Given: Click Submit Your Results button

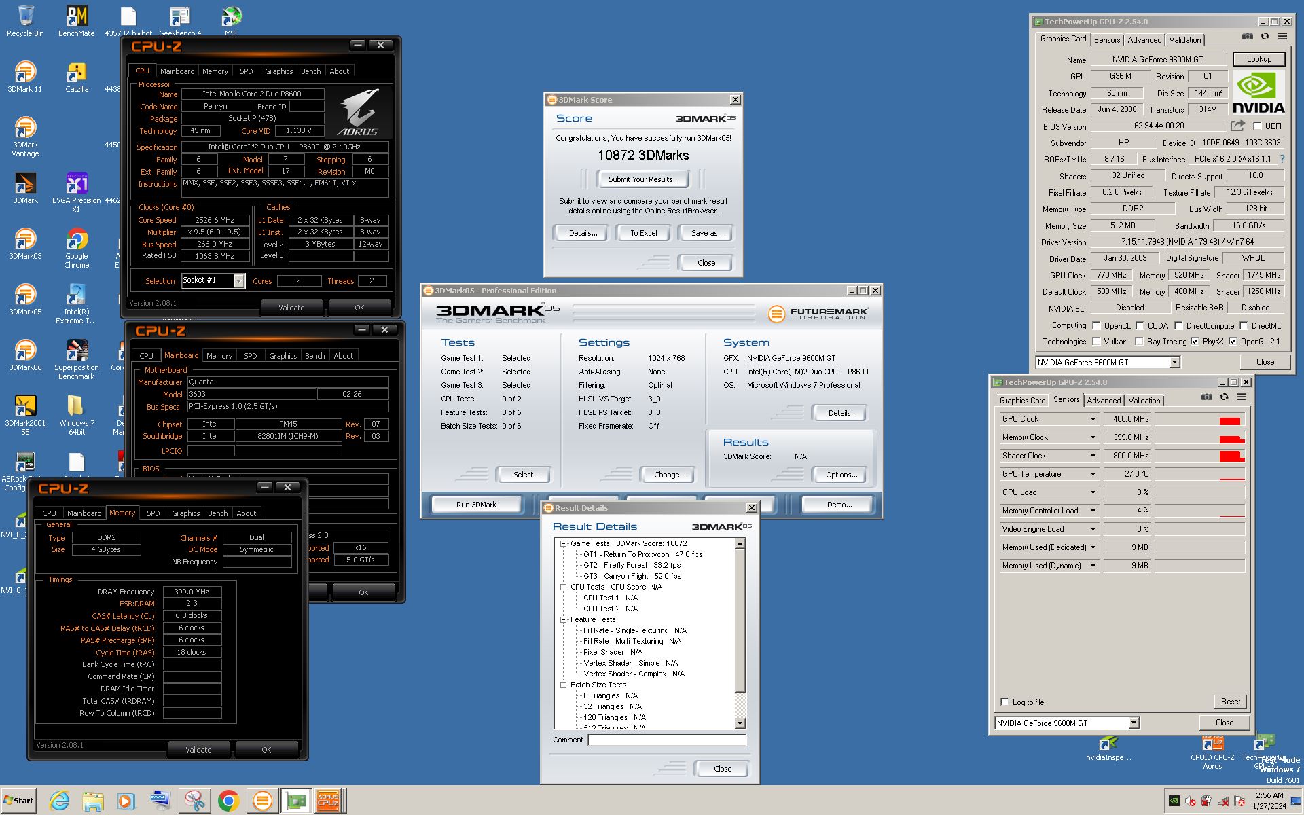Looking at the screenshot, I should pyautogui.click(x=642, y=179).
